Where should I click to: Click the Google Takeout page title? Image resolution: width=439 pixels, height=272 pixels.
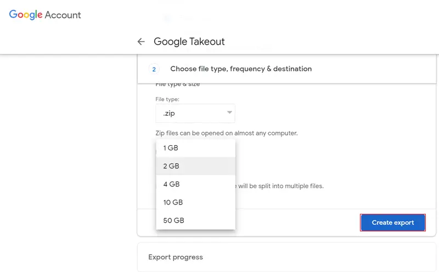point(189,42)
